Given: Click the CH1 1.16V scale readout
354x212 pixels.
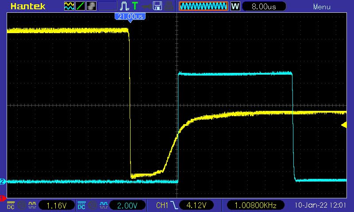Looking at the screenshot, I should (x=57, y=205).
